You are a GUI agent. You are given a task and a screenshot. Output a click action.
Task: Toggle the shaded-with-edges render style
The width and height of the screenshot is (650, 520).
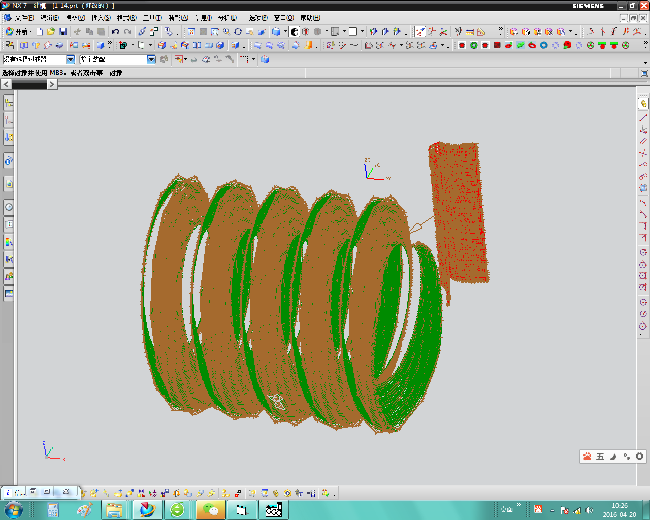(x=276, y=31)
